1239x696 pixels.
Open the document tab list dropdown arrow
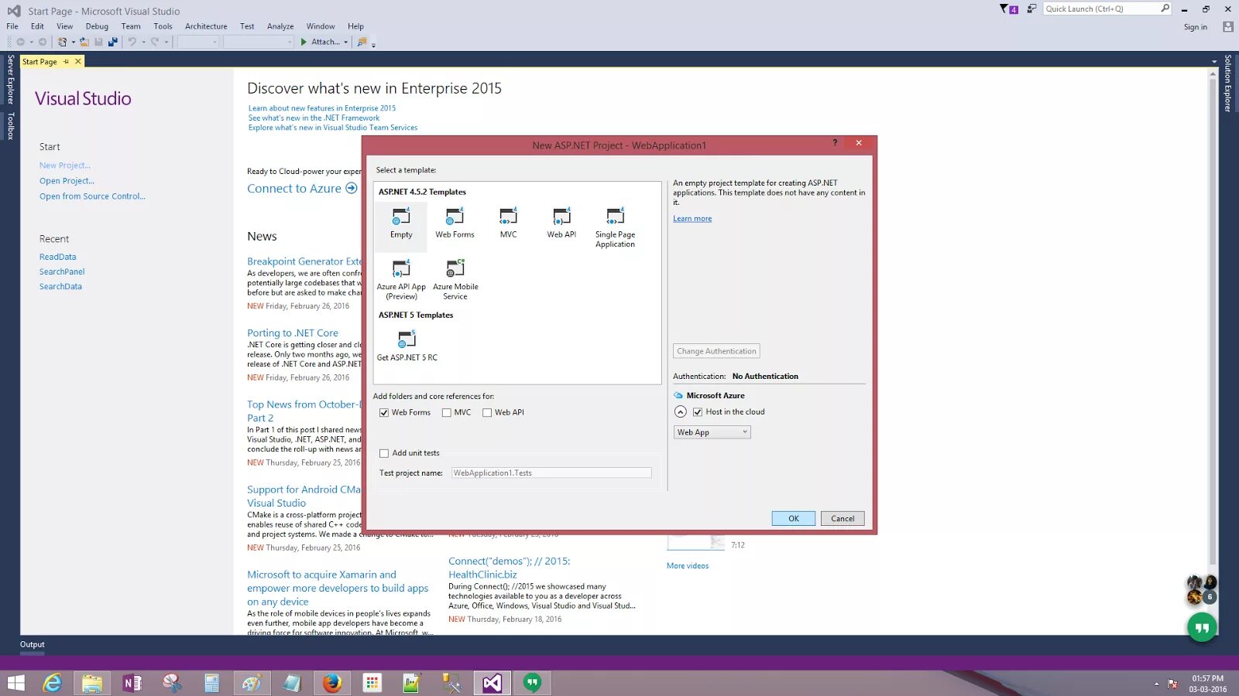(x=1214, y=61)
